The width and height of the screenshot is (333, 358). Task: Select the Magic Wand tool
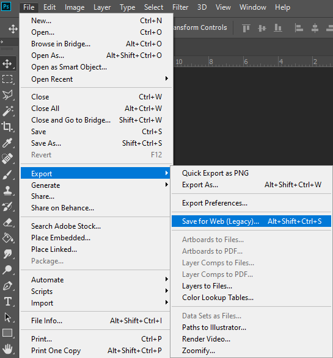click(x=7, y=111)
